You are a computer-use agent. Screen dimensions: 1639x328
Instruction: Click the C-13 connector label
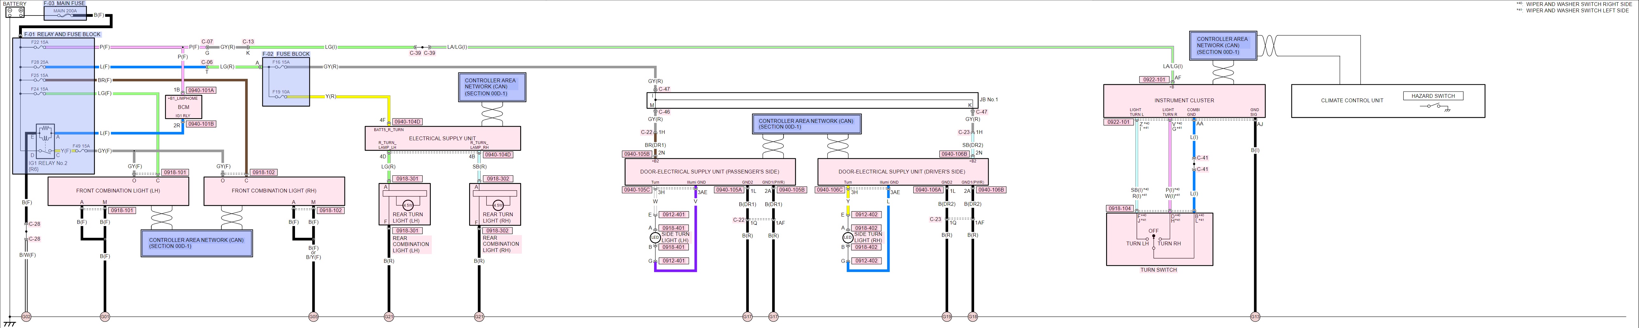[248, 42]
